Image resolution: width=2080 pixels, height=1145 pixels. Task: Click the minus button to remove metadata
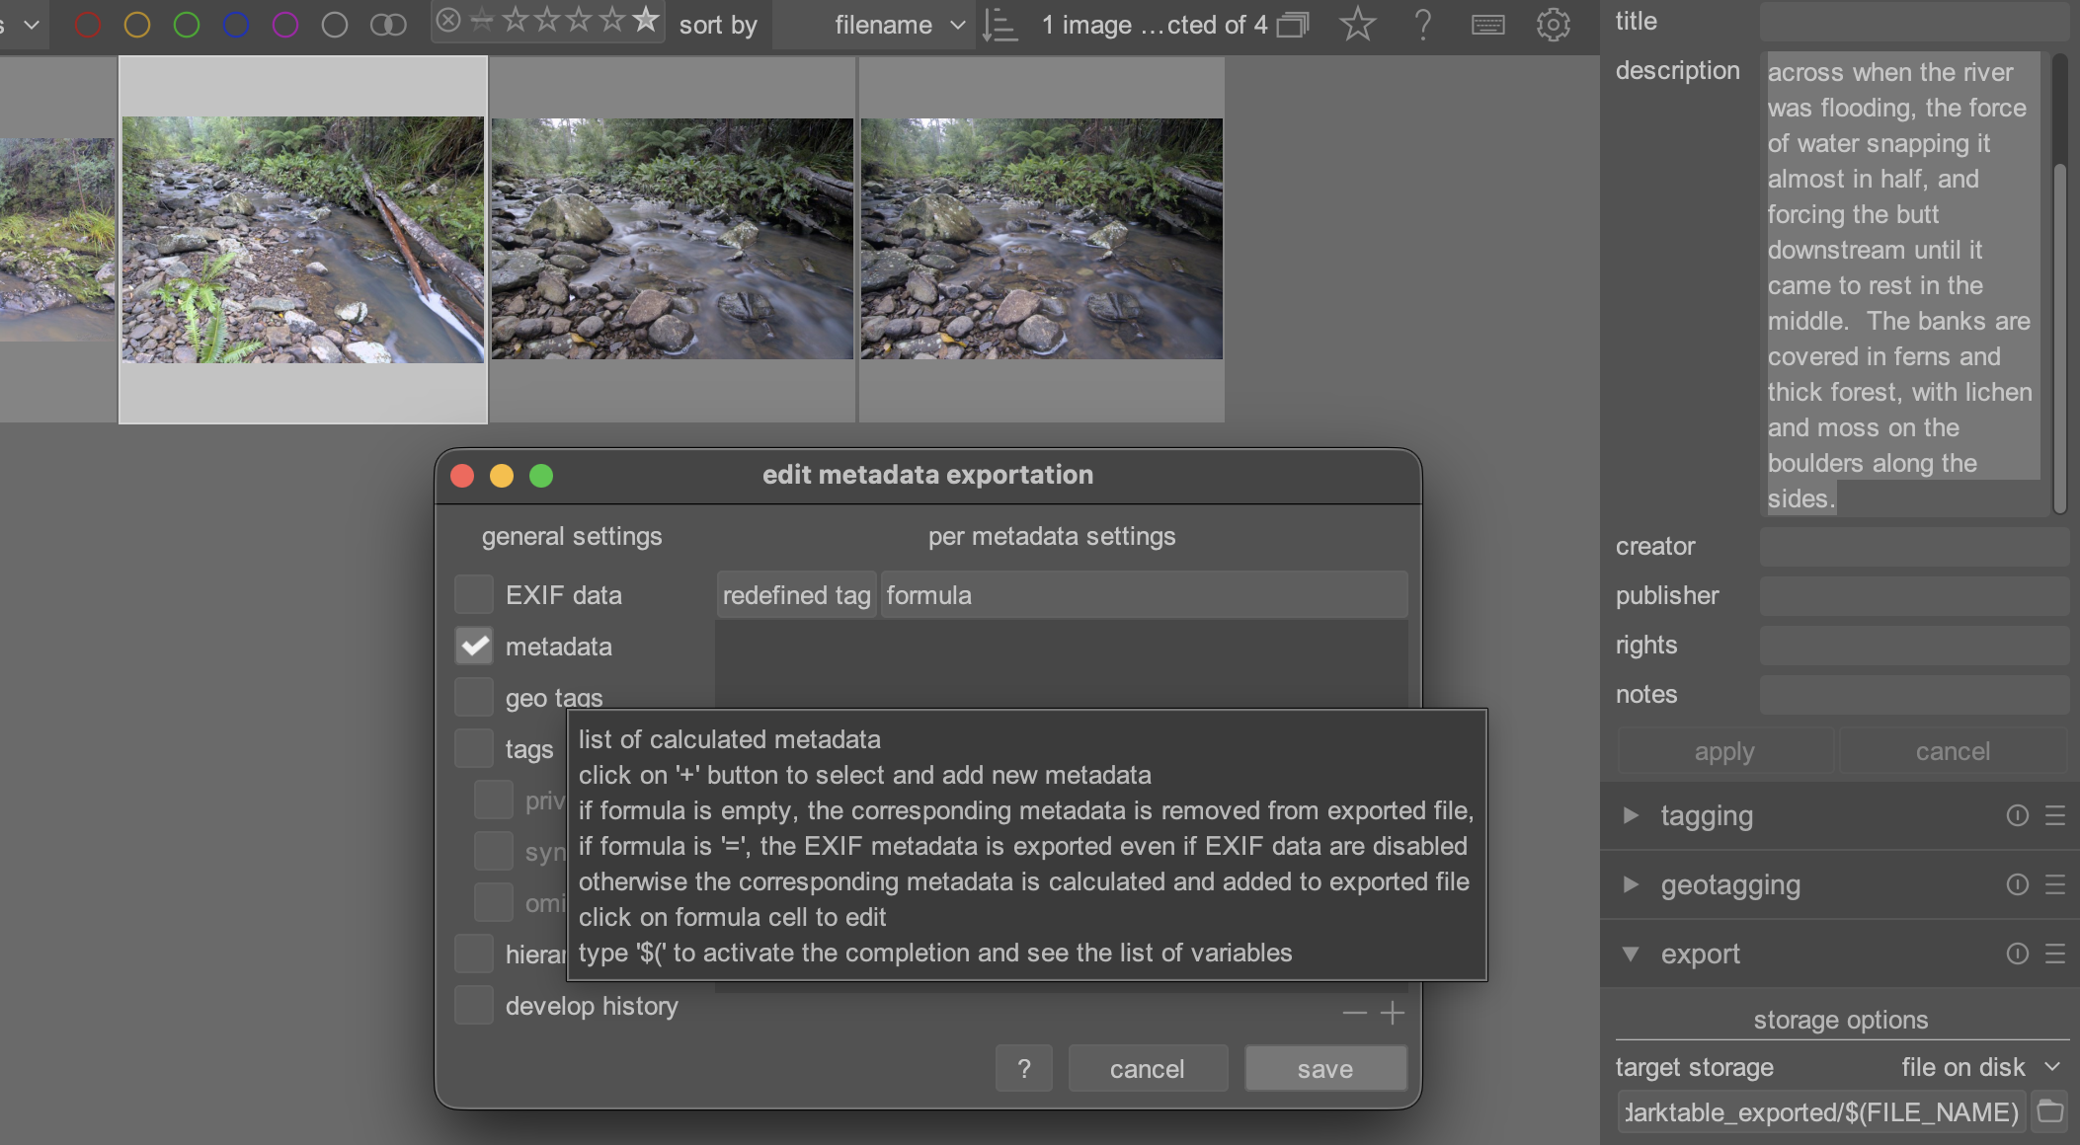pos(1354,1013)
